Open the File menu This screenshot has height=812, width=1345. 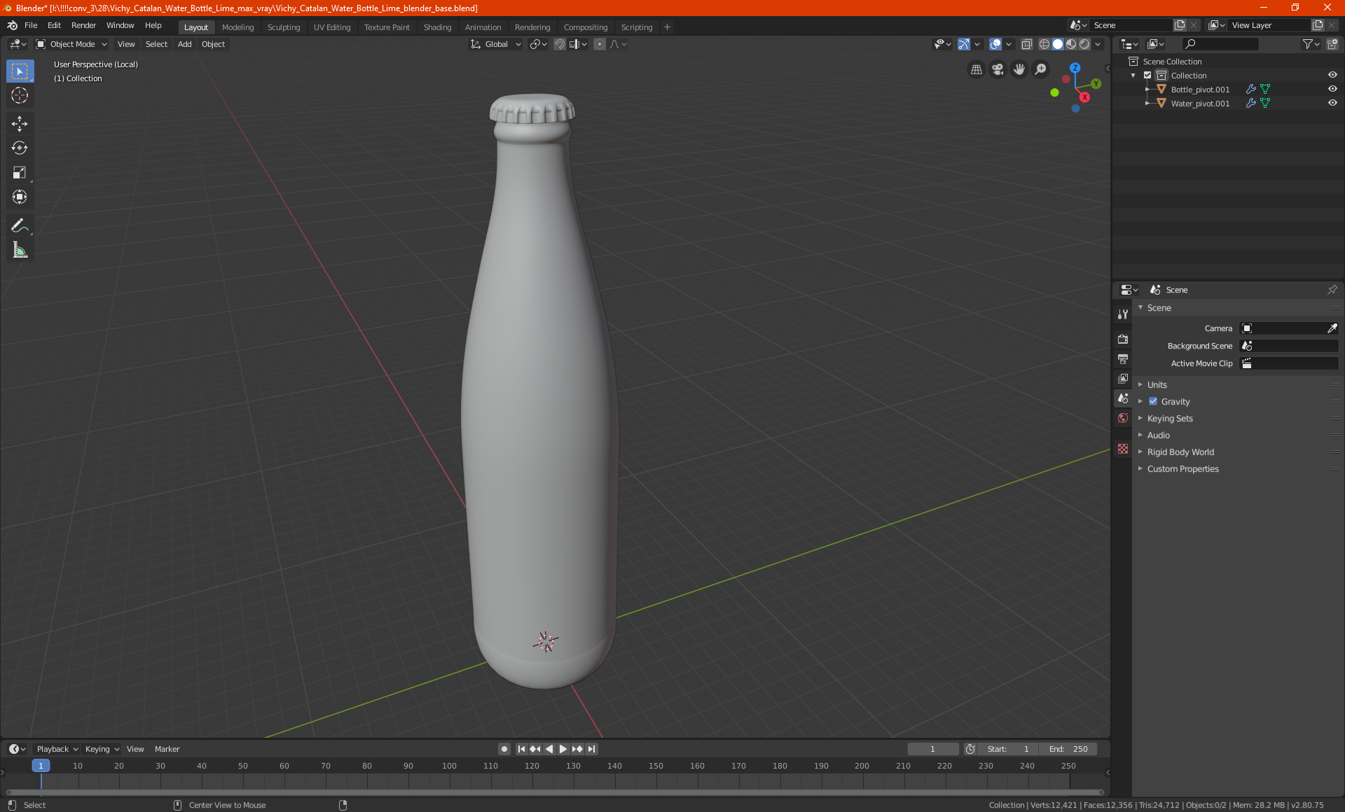[x=31, y=25]
